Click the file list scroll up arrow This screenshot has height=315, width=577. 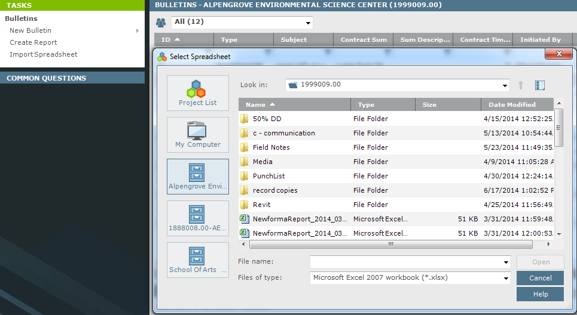click(x=559, y=103)
